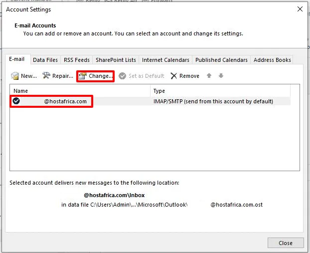310x253 pixels.
Task: Click the New account envelope icon
Action: (15, 76)
